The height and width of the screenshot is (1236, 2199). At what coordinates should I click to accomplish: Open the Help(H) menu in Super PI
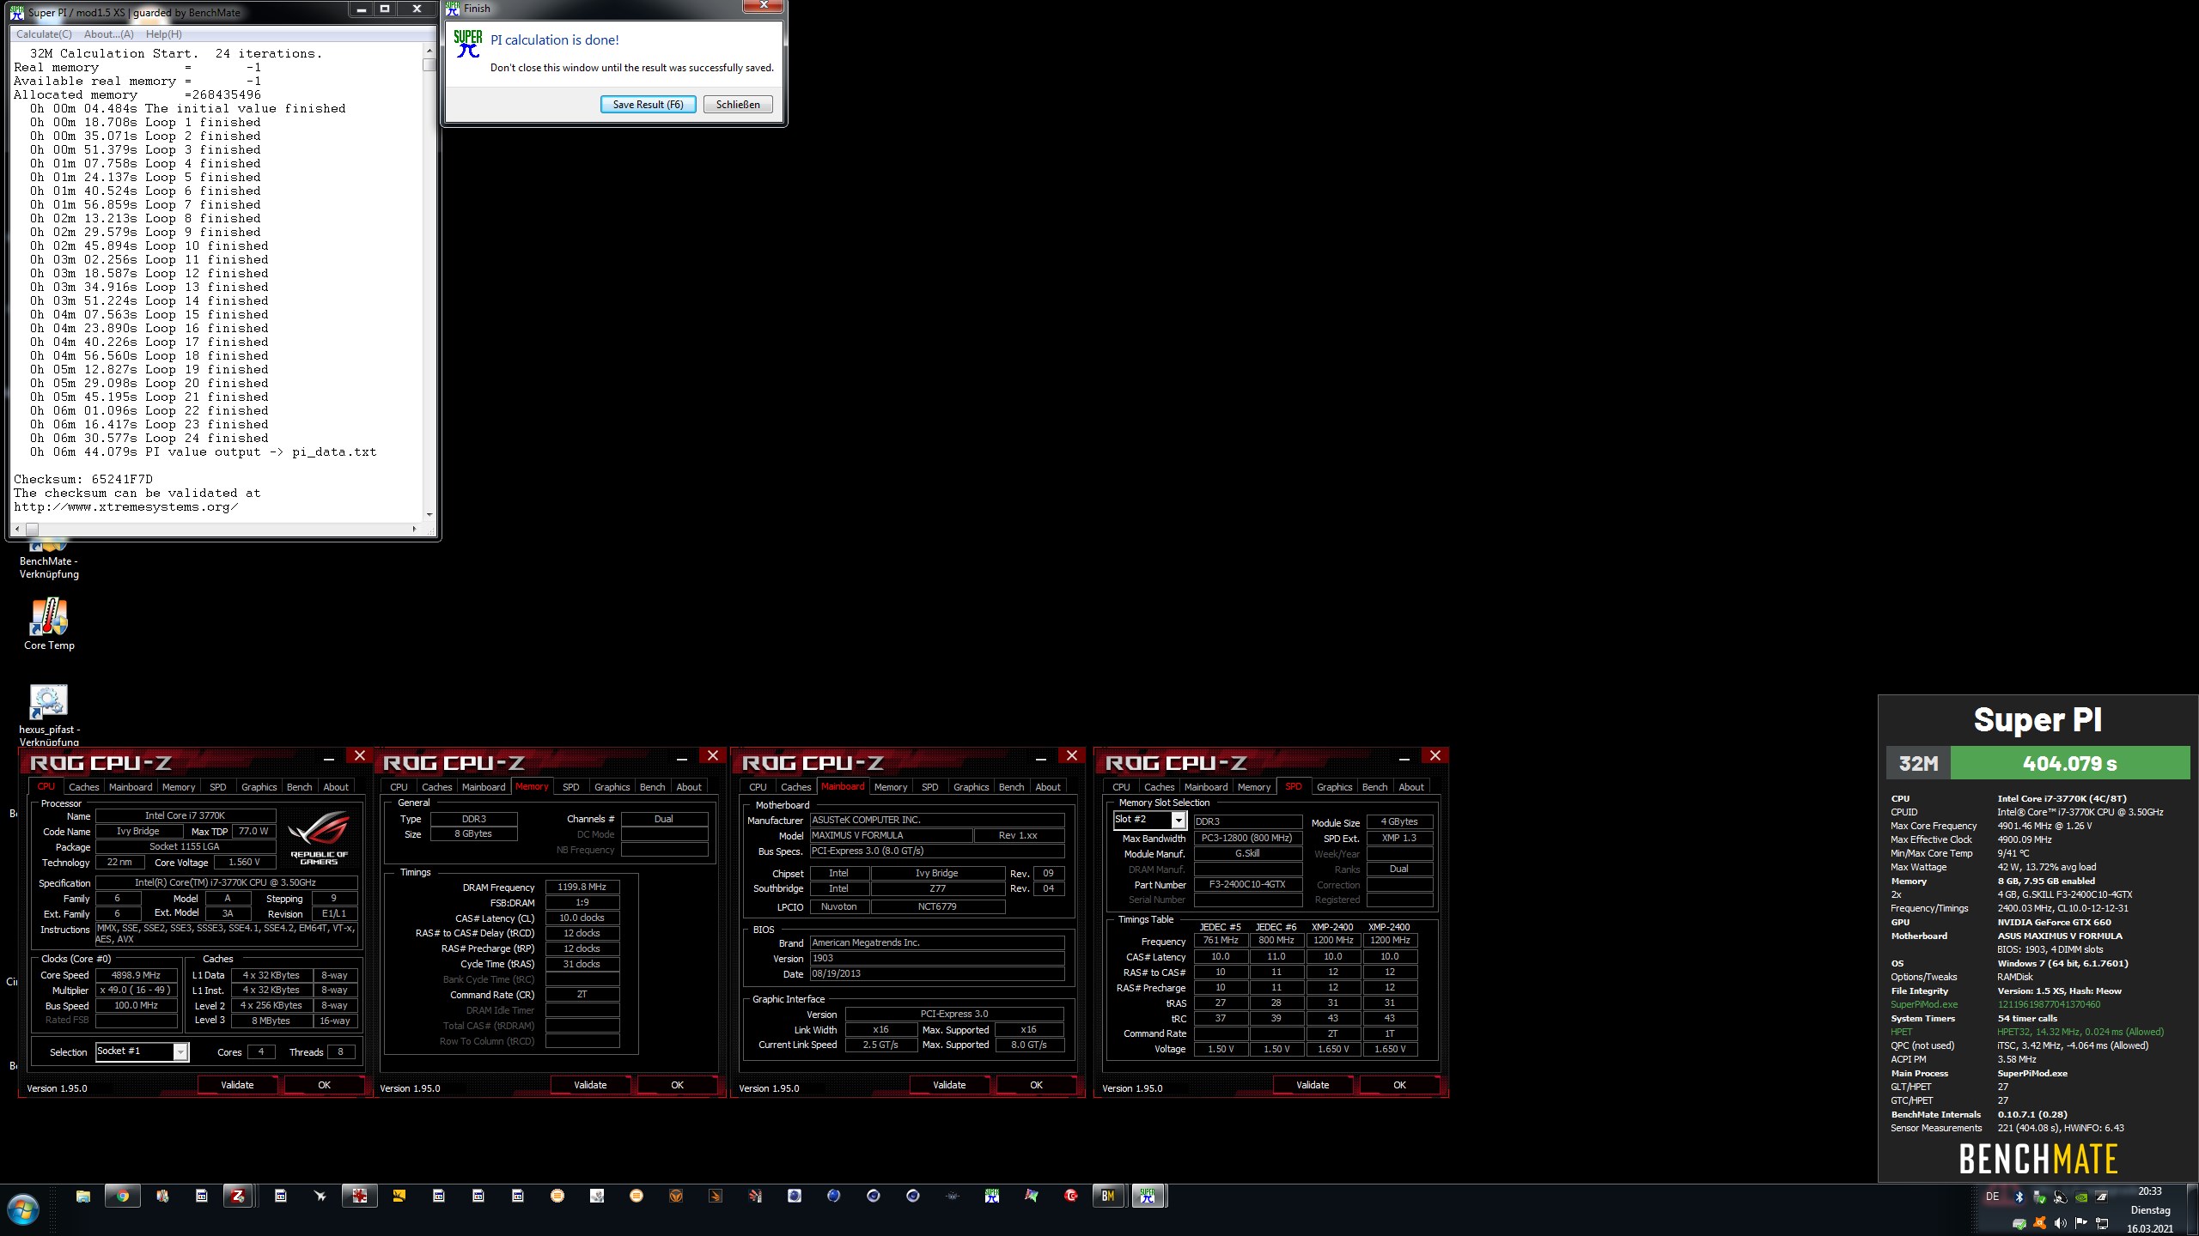pyautogui.click(x=163, y=34)
